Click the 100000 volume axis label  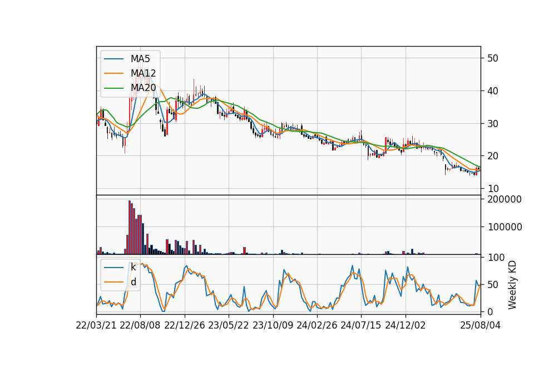click(x=505, y=227)
